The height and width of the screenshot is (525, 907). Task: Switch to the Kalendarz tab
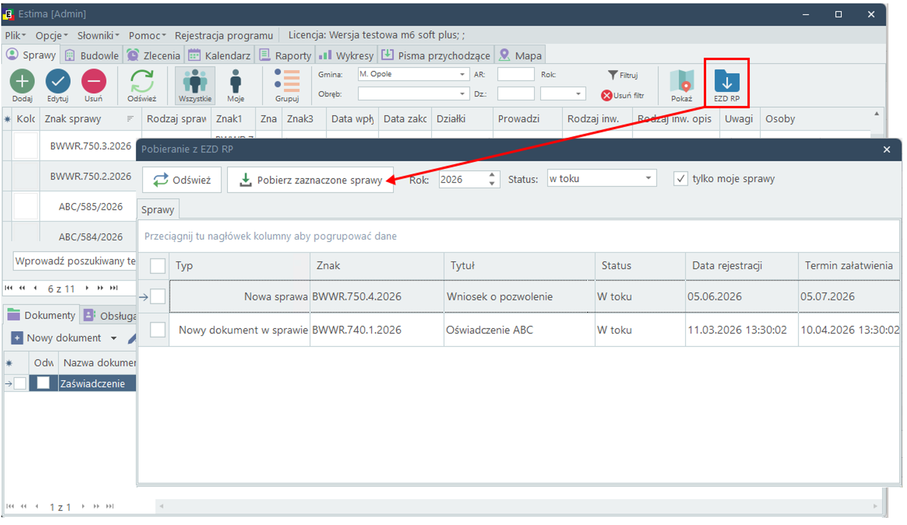[220, 55]
